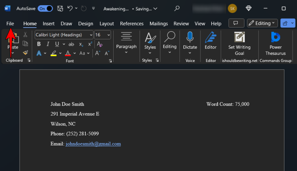Click the Format Painter brush icon
Image resolution: width=297 pixels, height=171 pixels.
pos(25,53)
